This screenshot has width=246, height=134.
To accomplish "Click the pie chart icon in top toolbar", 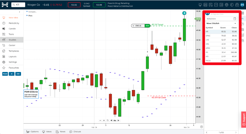I will pos(232,5).
